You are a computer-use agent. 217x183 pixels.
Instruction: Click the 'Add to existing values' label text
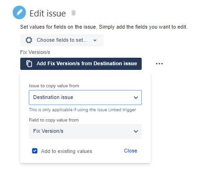(x=66, y=151)
